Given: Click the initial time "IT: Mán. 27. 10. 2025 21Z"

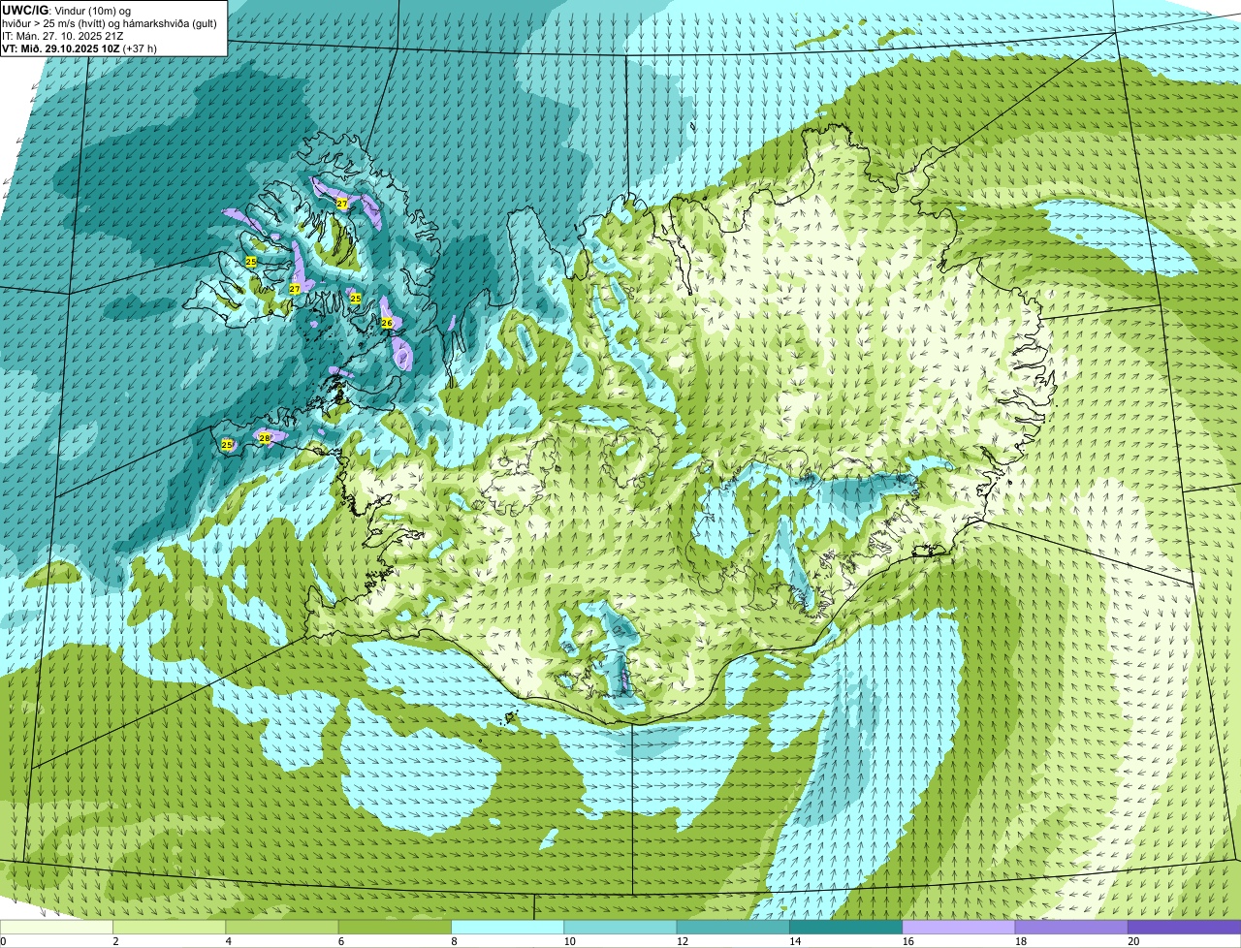Looking at the screenshot, I should 63,36.
